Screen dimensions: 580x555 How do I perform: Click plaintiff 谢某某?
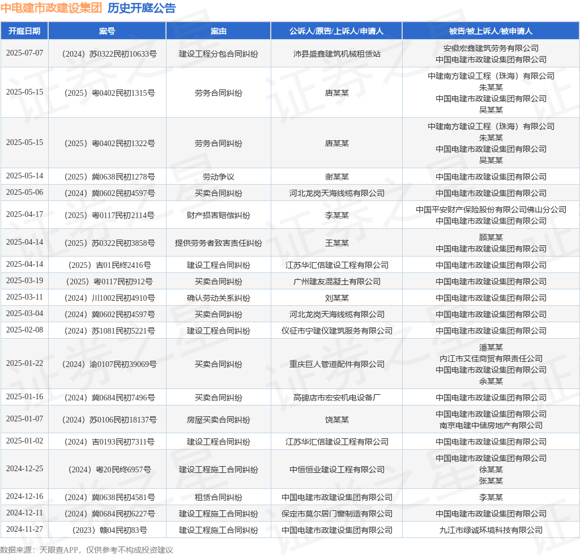[336, 177]
